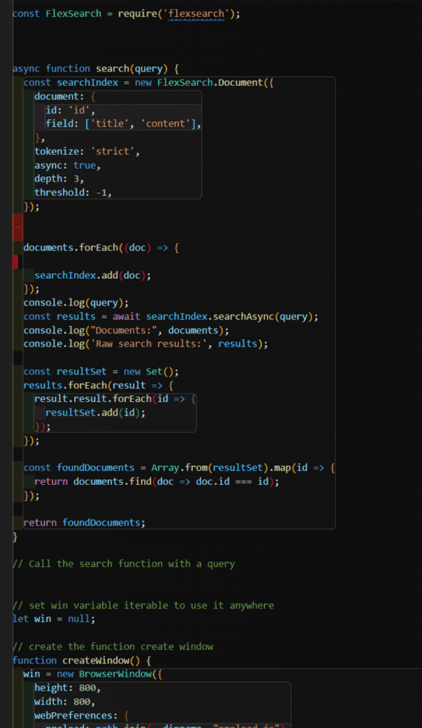Click 'const results' variable declaration
This screenshot has height=728, width=422.
60,317
